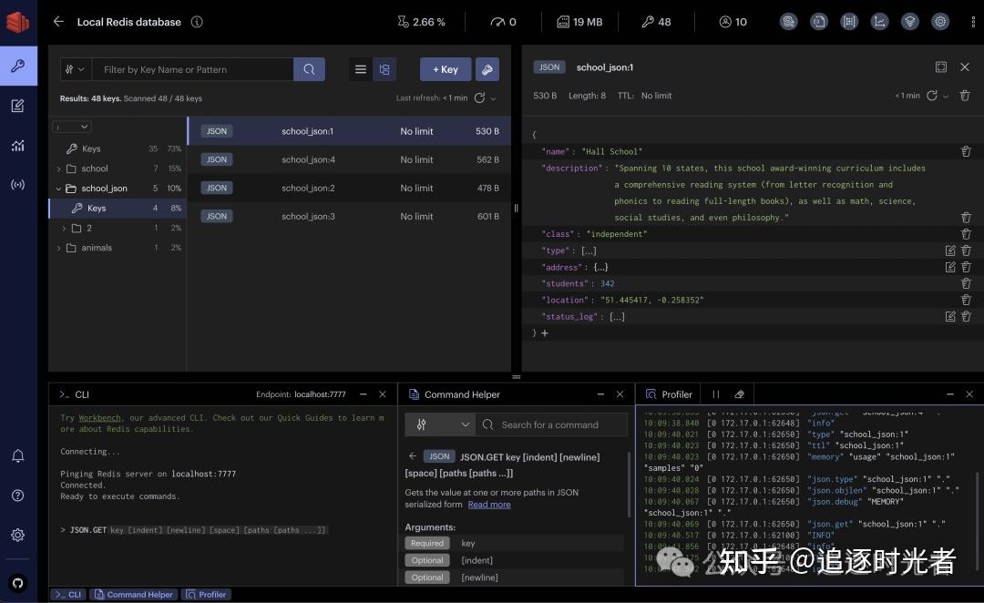Delete the "name" JSON field

[966, 151]
